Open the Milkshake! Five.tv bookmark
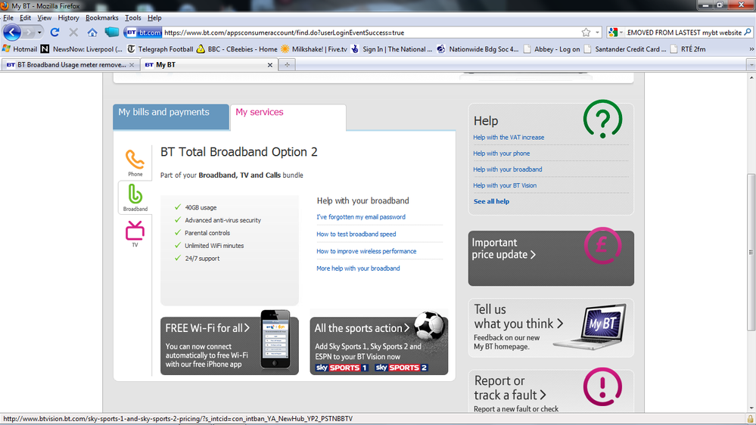The width and height of the screenshot is (756, 425). pyautogui.click(x=314, y=49)
